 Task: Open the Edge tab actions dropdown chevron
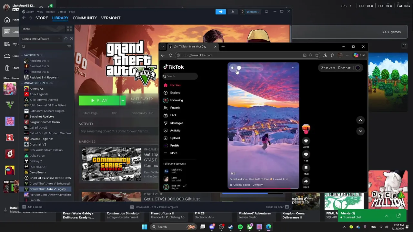point(163,47)
